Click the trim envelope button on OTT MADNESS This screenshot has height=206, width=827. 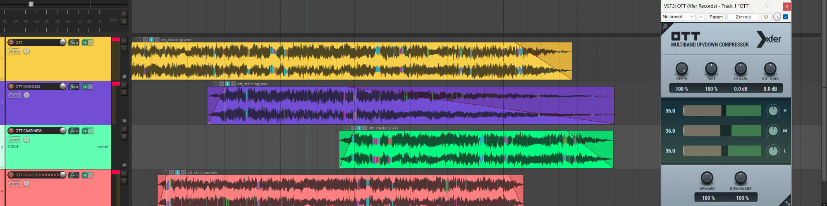[x=14, y=95]
